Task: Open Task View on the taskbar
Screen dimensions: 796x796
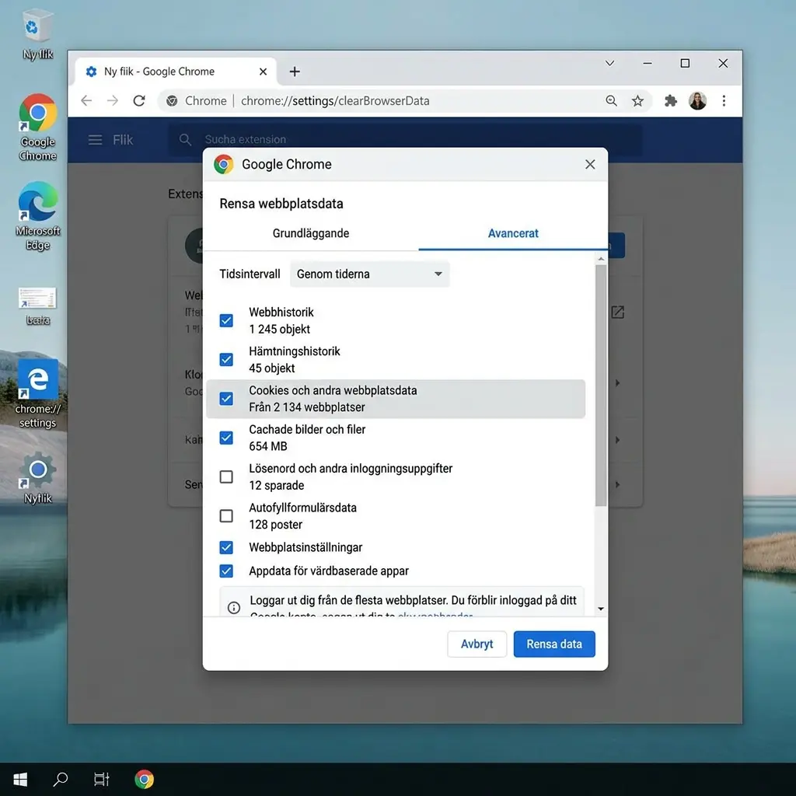Action: [102, 779]
